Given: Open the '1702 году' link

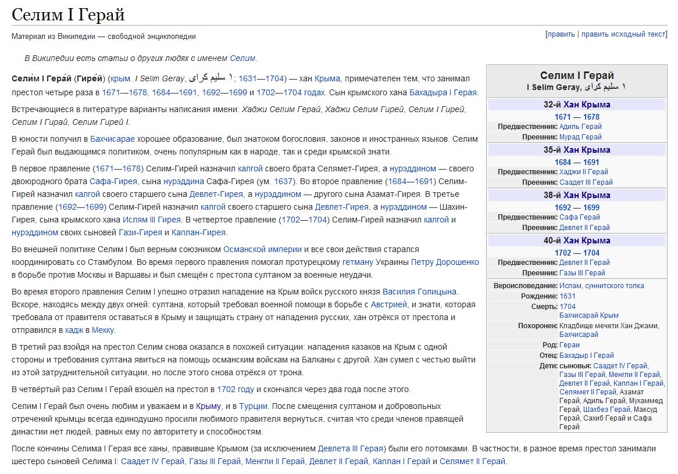Looking at the screenshot, I should click(x=235, y=389).
